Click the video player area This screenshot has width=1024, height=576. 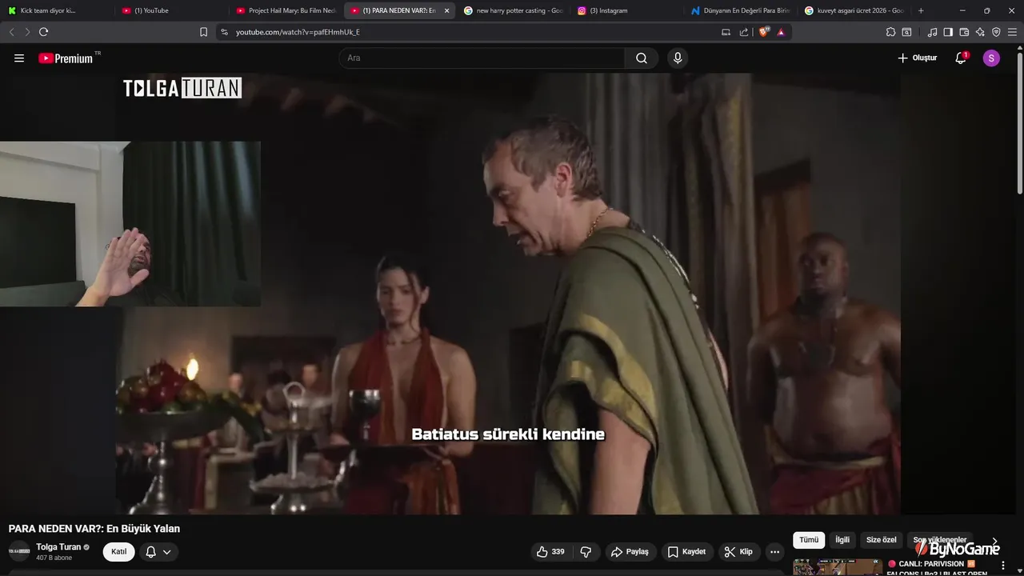pos(508,294)
